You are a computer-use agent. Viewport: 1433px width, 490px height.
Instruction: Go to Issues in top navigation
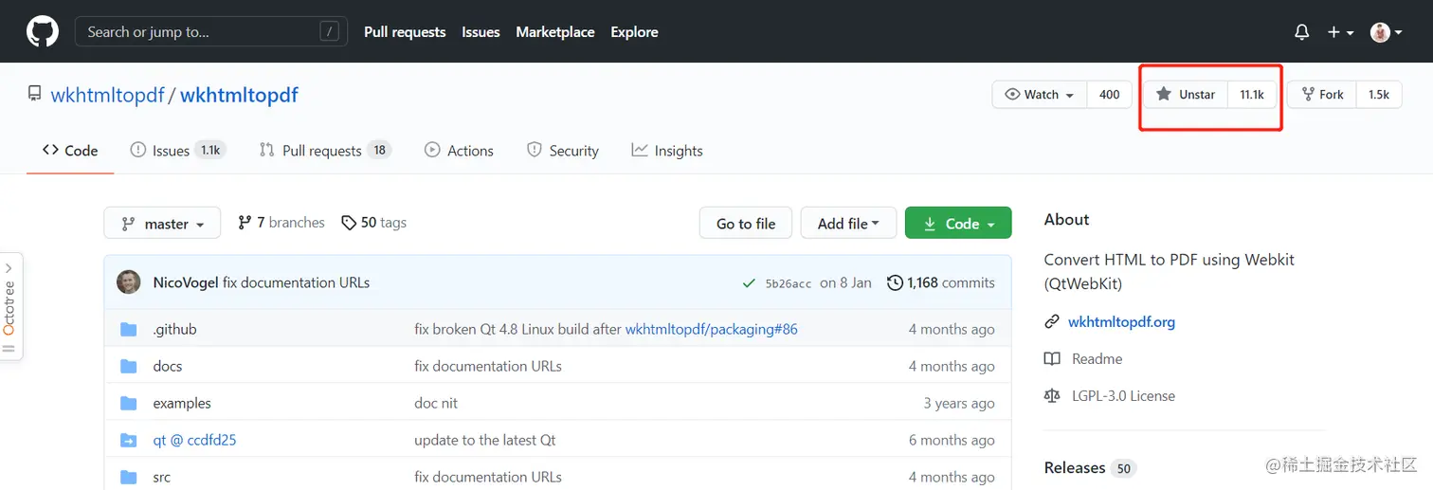[x=481, y=31]
